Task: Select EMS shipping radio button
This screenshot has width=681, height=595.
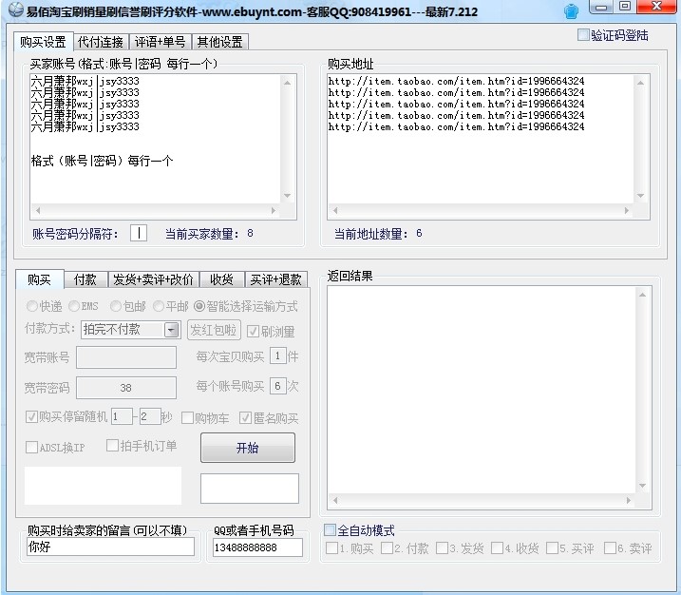Action: pyautogui.click(x=74, y=306)
